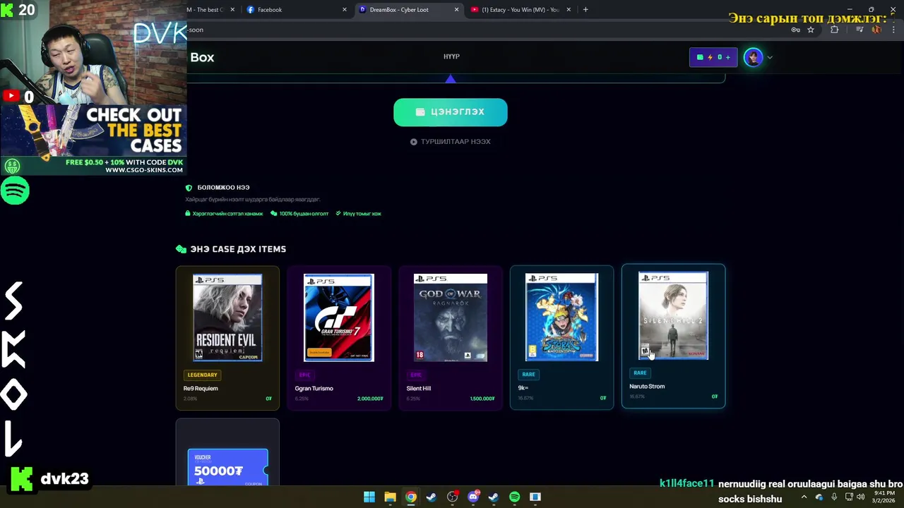This screenshot has width=904, height=508.
Task: Click the '1,500,000₮' price text
Action: (x=482, y=399)
